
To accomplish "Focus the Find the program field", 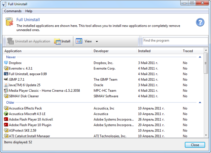I will [175, 41].
